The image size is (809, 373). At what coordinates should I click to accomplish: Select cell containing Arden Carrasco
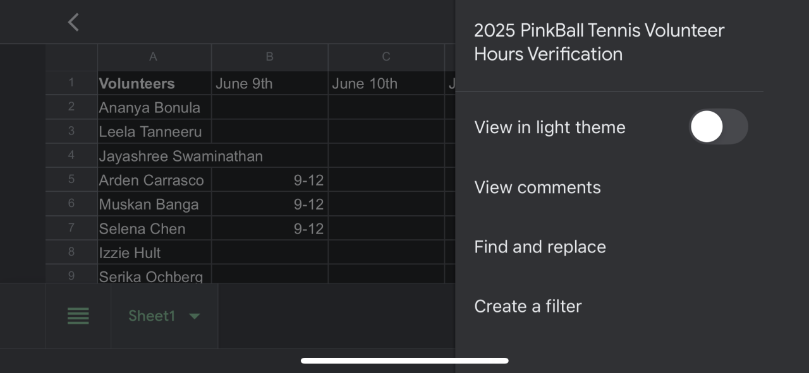154,181
